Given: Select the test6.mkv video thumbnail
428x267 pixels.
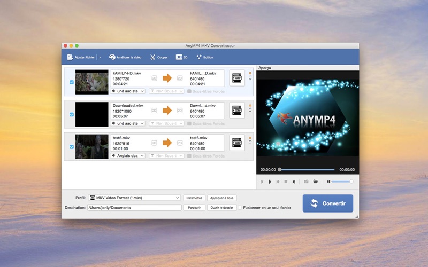Looking at the screenshot, I should [x=91, y=147].
